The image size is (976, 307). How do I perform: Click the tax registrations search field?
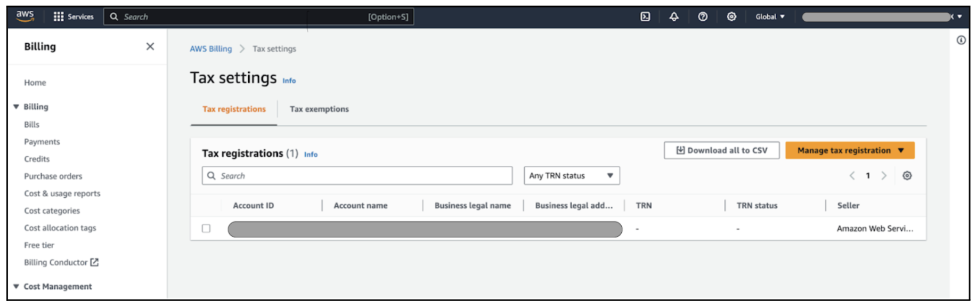coord(357,175)
